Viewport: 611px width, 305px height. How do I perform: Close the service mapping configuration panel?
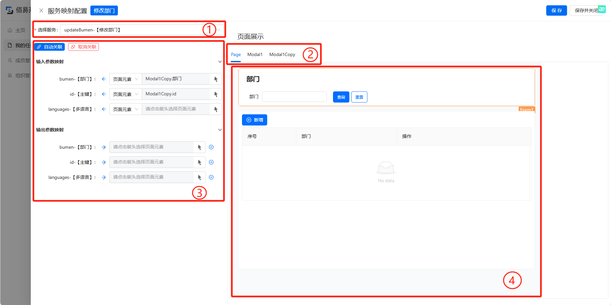[41, 10]
